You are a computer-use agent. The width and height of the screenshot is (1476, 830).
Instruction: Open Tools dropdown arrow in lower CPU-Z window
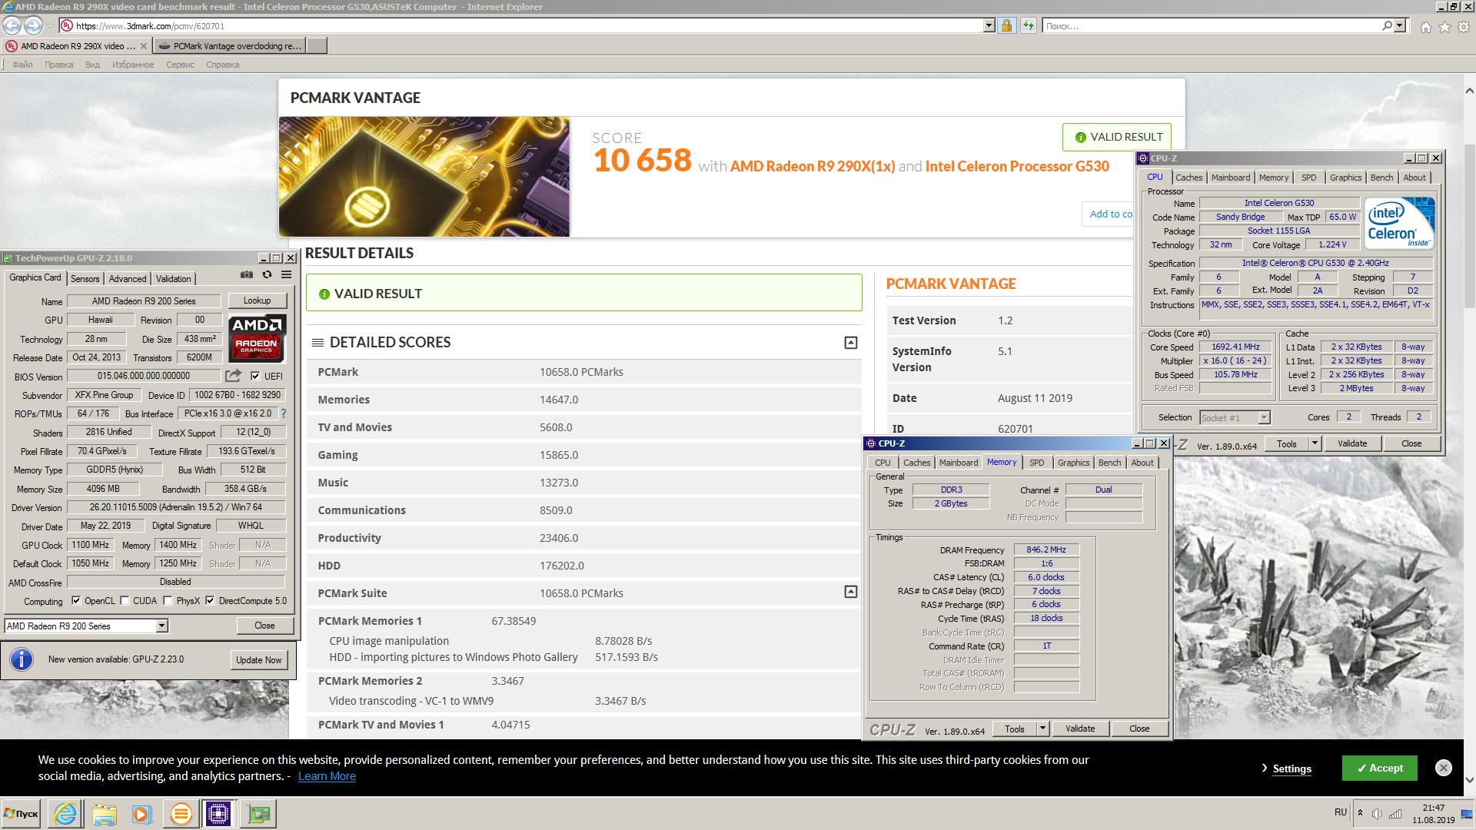1042,729
